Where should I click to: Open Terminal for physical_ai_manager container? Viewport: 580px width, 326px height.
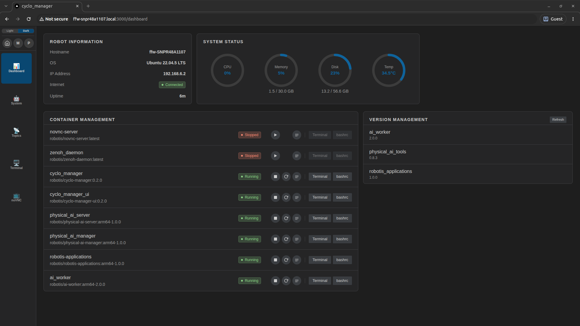320,239
